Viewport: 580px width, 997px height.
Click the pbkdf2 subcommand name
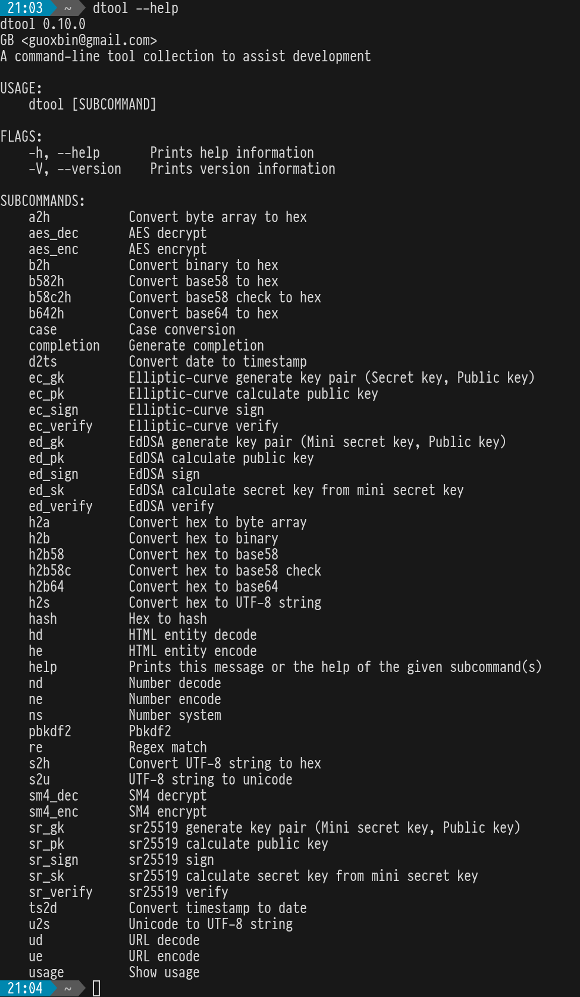click(50, 732)
